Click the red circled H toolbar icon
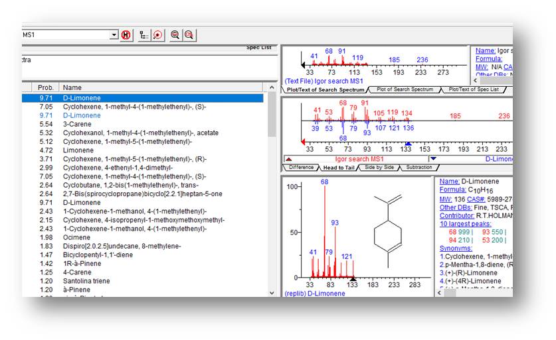The width and height of the screenshot is (556, 340). [126, 34]
